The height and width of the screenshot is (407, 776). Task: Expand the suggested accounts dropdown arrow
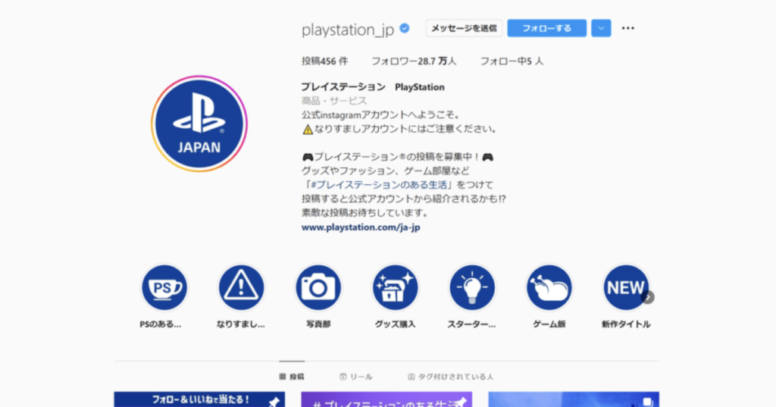click(x=601, y=28)
